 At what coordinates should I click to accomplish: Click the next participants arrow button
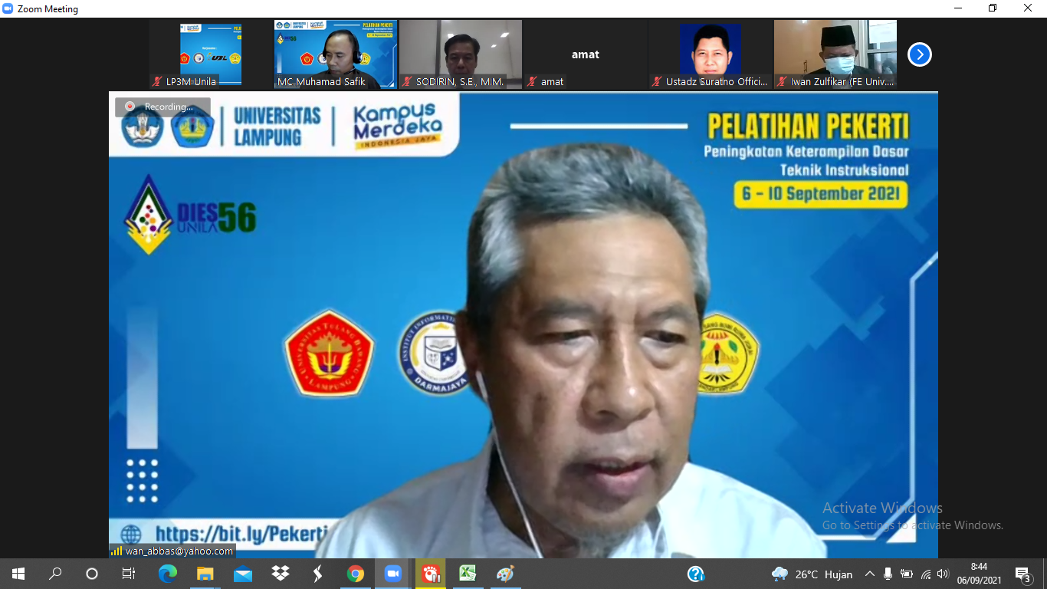[919, 54]
